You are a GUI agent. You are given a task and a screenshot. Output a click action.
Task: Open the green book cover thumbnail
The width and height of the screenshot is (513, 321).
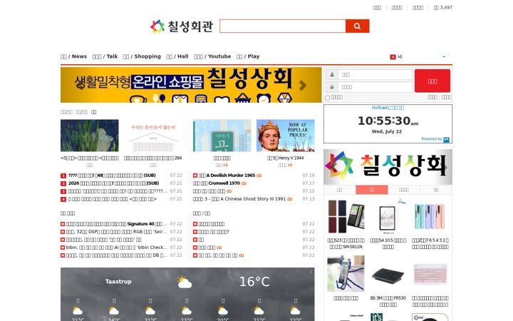[x=222, y=136]
